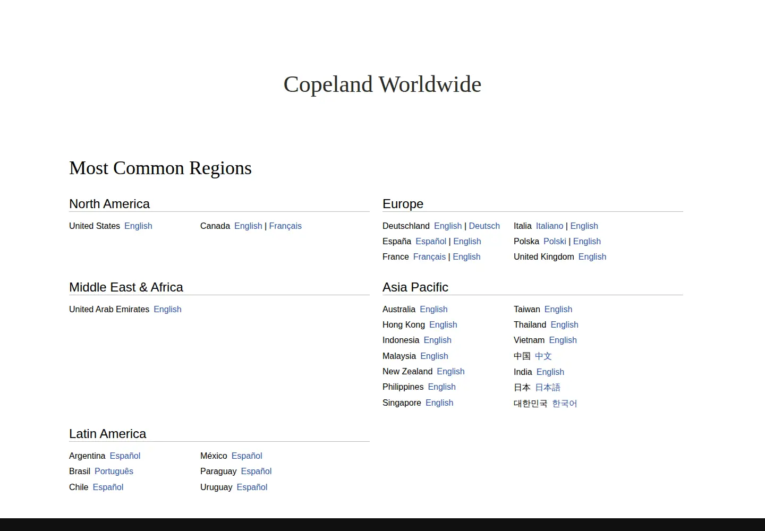The width and height of the screenshot is (765, 531).
Task: Click the 대한민국 country label
Action: tap(530, 403)
